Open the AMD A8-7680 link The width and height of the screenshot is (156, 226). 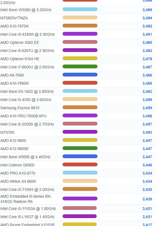[x=12, y=75]
